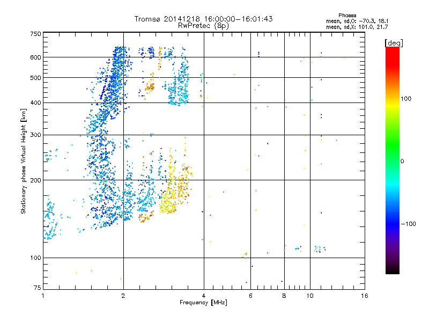Click the height axis tick "75"

coord(38,288)
